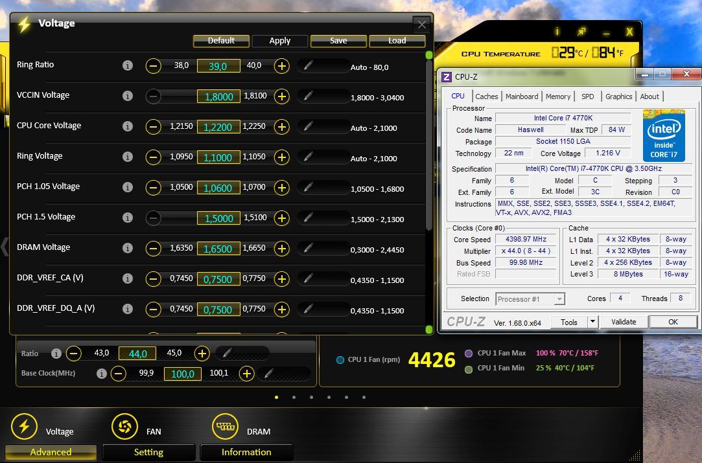Image resolution: width=702 pixels, height=463 pixels.
Task: Decrease Ring Voltage with minus button
Action: [153, 157]
